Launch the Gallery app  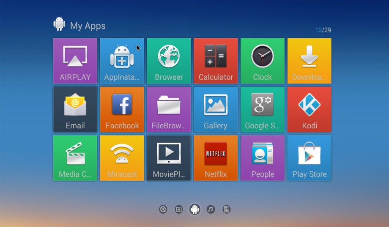click(216, 109)
